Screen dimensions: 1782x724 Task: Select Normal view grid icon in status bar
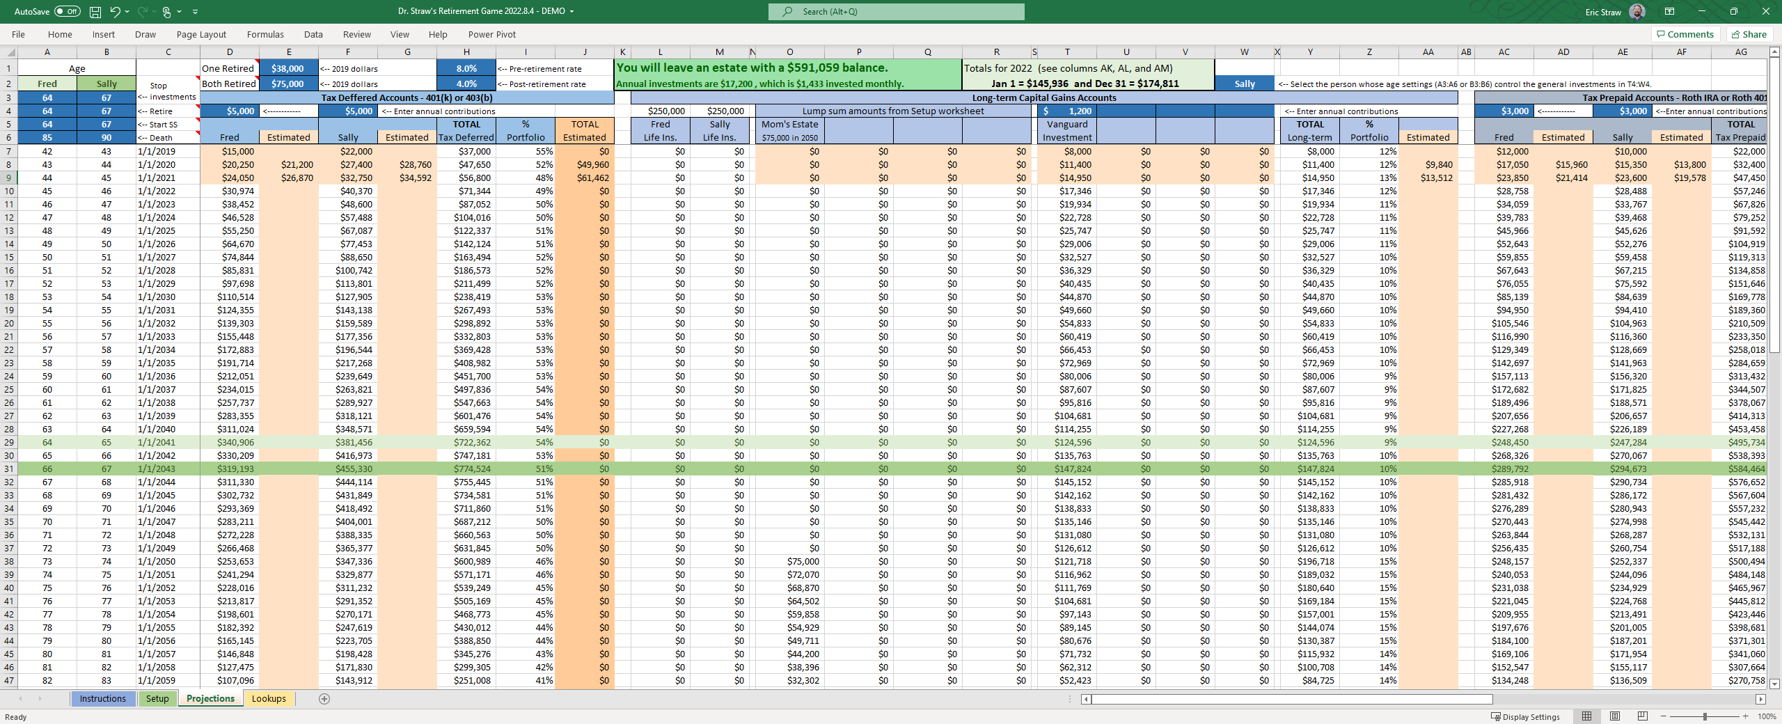coord(1587,716)
